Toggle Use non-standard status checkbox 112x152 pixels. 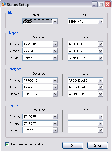(7, 144)
